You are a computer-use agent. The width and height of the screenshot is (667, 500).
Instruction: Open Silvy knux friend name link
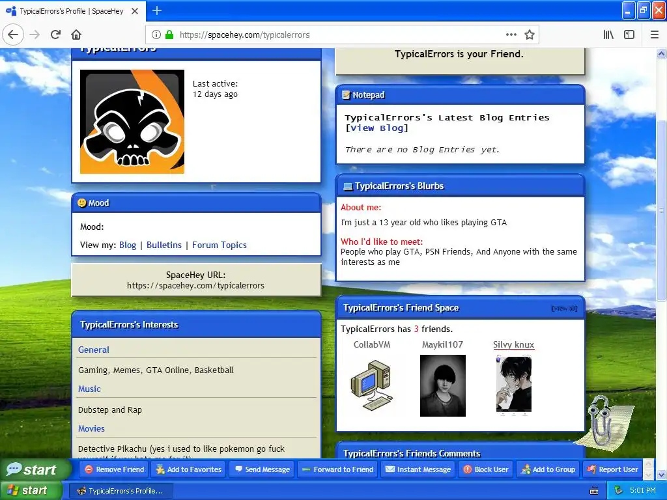[513, 345]
